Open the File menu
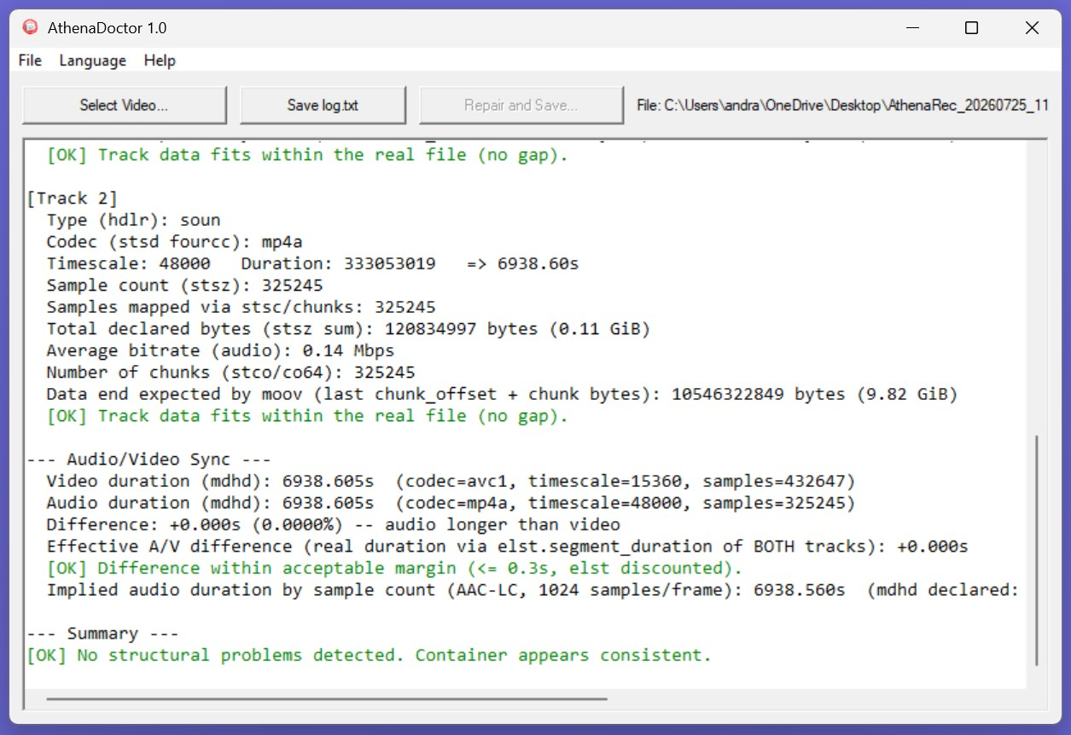Viewport: 1071px width, 735px height. pyautogui.click(x=30, y=61)
